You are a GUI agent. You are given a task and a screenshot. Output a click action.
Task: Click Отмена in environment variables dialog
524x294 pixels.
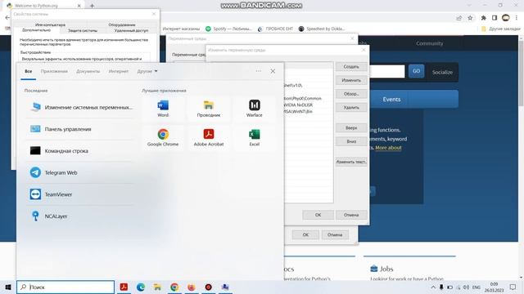tap(335, 234)
